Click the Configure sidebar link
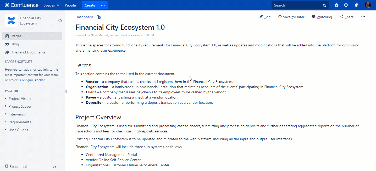Screen dimensions: 376x171 coord(32,80)
